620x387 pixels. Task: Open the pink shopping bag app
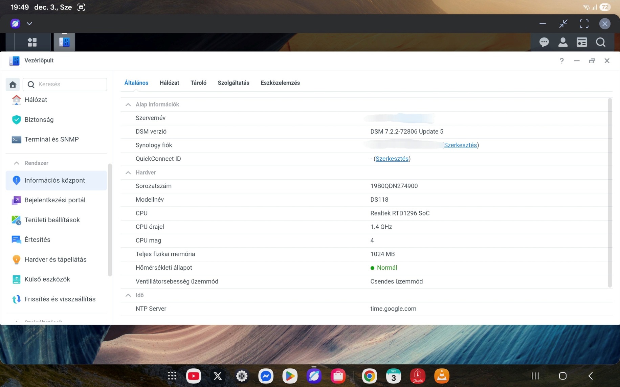pos(338,376)
